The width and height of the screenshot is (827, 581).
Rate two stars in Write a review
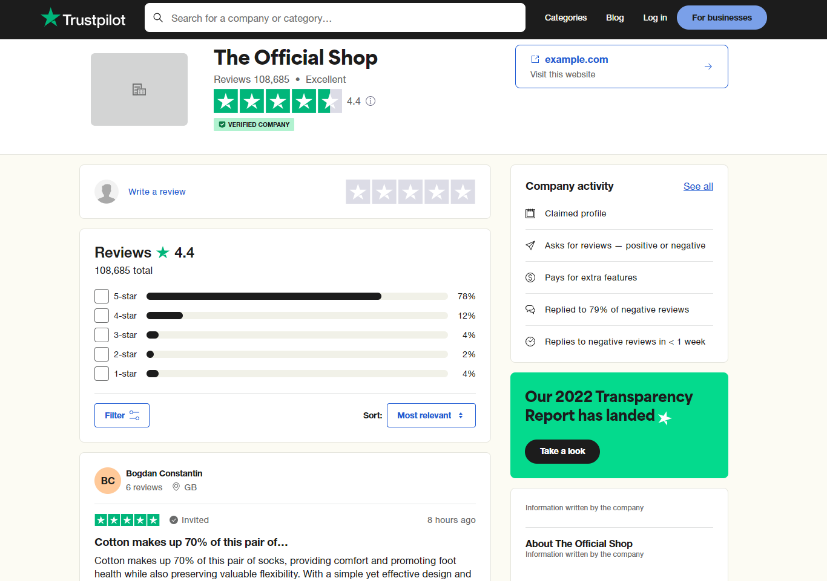click(x=384, y=192)
